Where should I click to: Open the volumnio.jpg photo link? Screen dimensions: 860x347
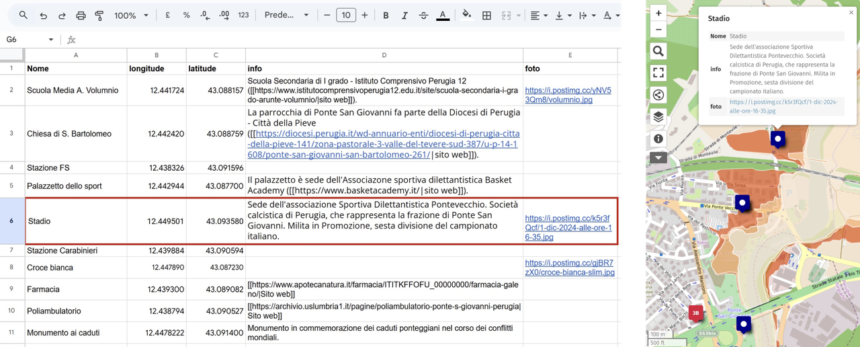(568, 95)
